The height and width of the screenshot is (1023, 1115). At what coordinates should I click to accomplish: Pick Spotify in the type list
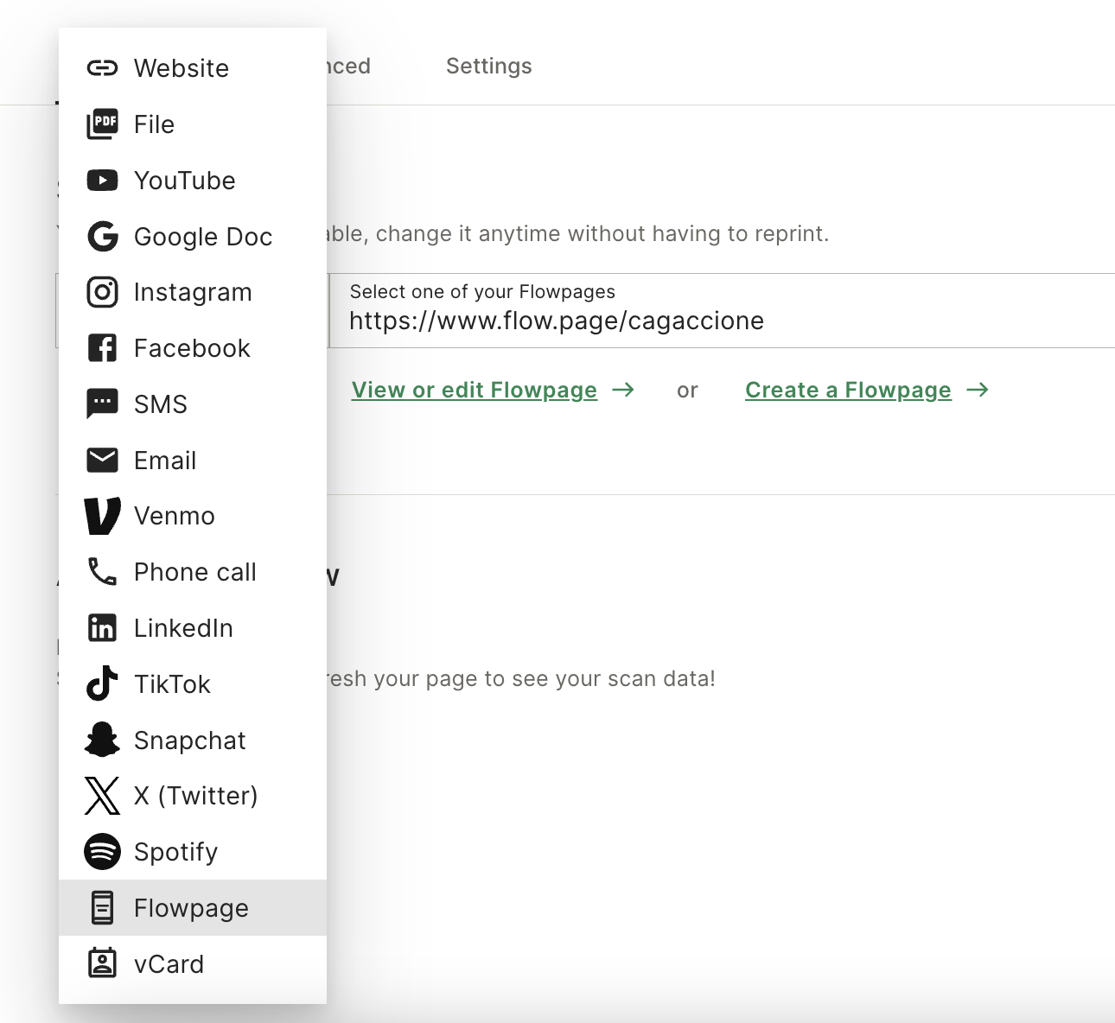coord(193,852)
